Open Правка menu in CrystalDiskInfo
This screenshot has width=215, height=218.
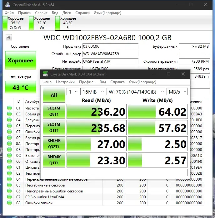24,13
